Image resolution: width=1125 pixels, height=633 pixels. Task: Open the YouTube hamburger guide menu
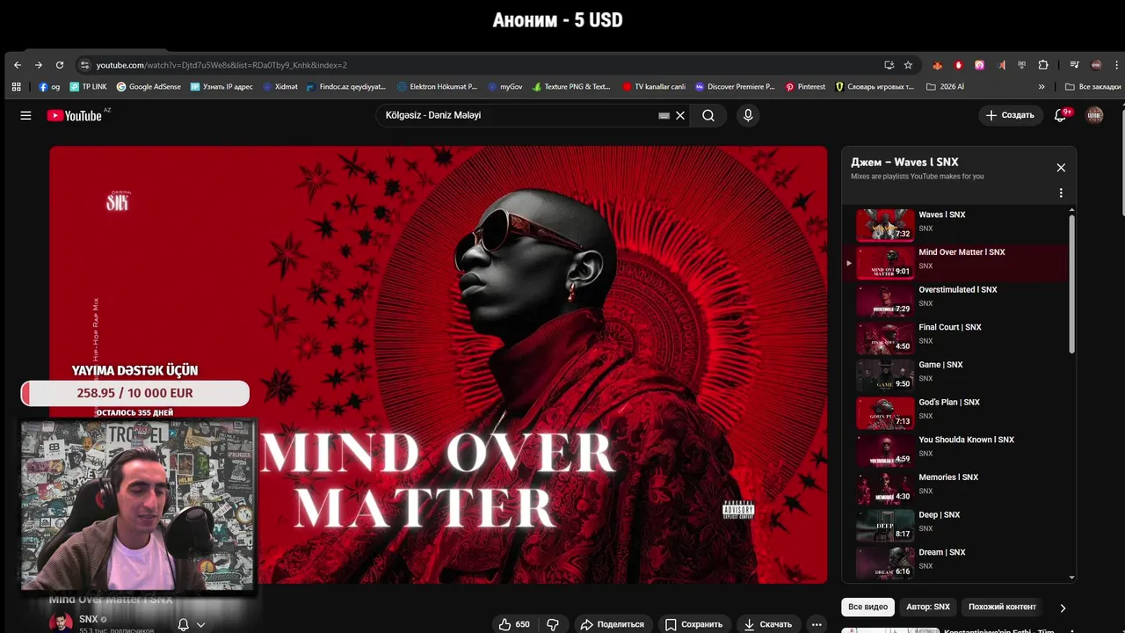tap(25, 115)
